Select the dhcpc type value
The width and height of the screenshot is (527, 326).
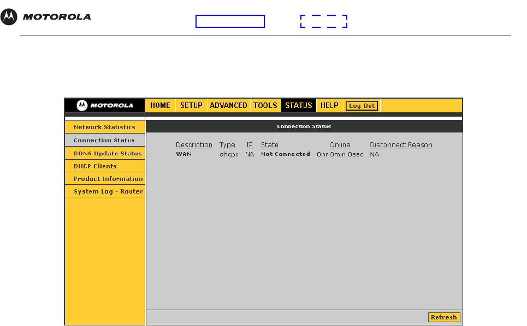(229, 154)
